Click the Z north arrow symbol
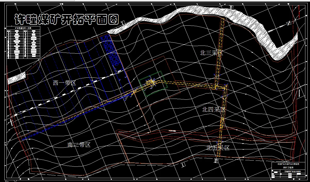The width and height of the screenshot is (310, 182). tap(289, 24)
